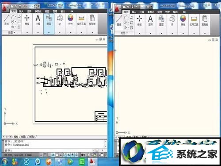The width and height of the screenshot is (221, 166).
Task: Select the Hatch tool in left window
Action: 19,27
